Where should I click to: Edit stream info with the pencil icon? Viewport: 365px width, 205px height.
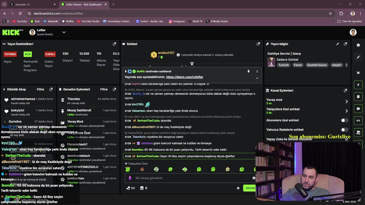click(x=338, y=44)
